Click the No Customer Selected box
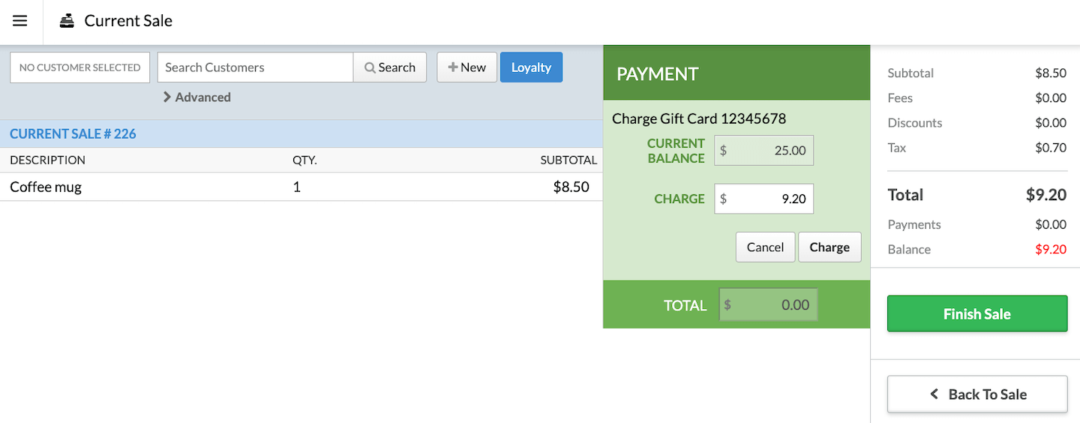The height and width of the screenshot is (423, 1080). pyautogui.click(x=79, y=67)
